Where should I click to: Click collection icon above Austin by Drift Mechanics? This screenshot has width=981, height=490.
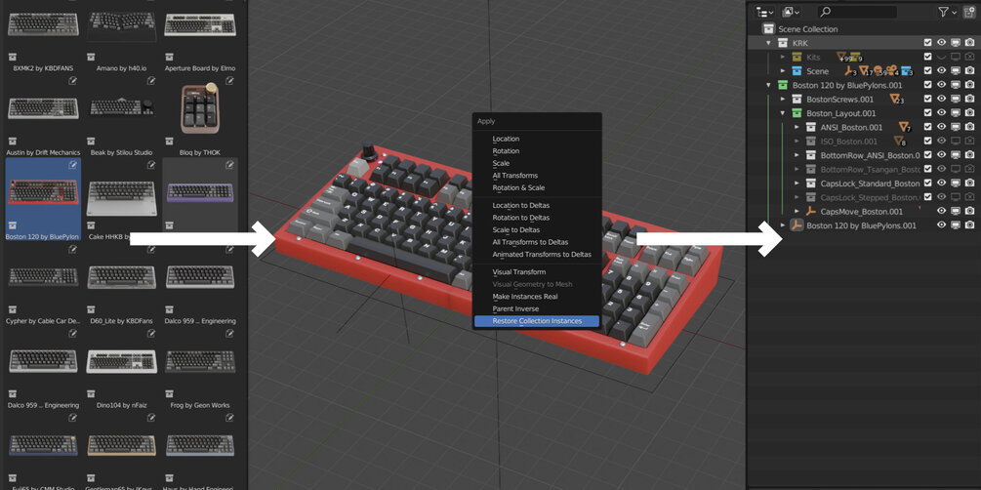[x=12, y=142]
